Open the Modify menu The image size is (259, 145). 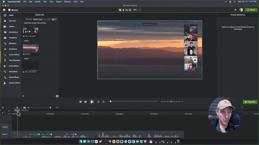click(38, 2)
